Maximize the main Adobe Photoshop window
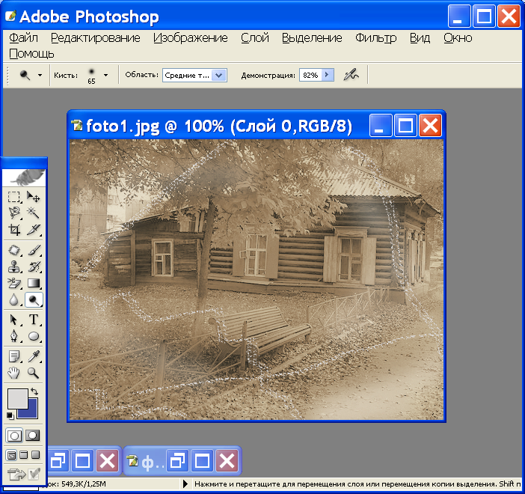This screenshot has width=525, height=494. (x=484, y=16)
